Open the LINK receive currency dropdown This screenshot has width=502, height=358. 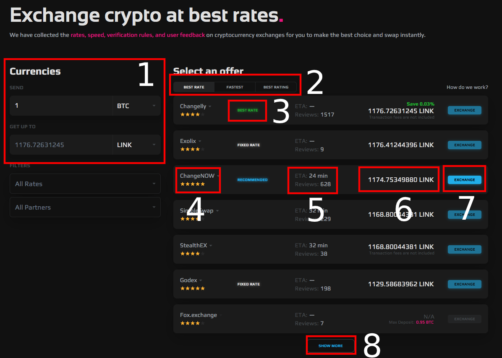point(136,145)
